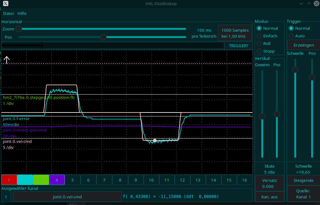Select channel 11 button

click(x=167, y=180)
